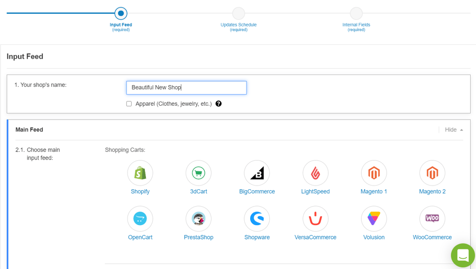Click the Updates Schedule step circle

pos(239,13)
